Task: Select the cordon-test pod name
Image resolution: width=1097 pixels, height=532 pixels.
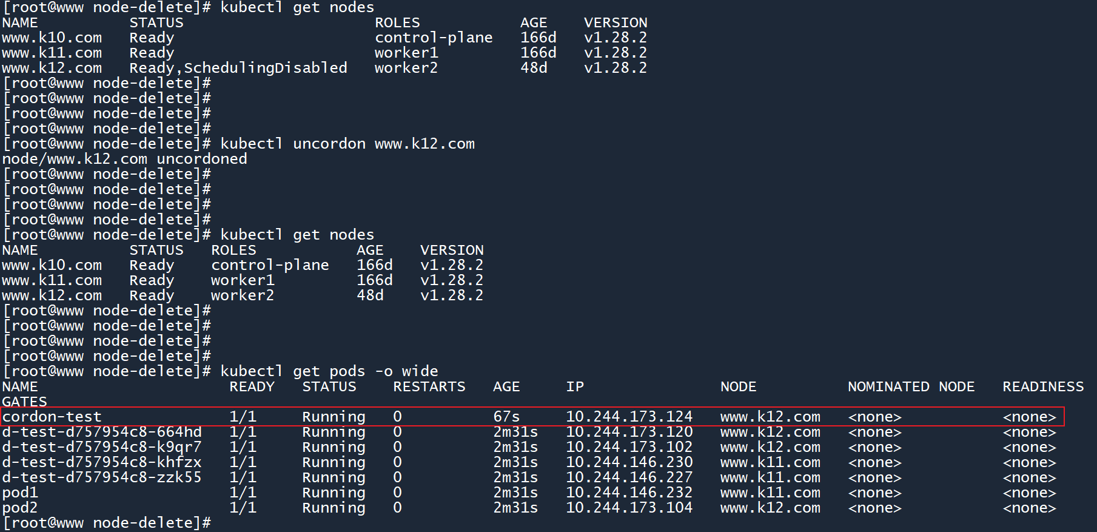Action: pyautogui.click(x=52, y=417)
